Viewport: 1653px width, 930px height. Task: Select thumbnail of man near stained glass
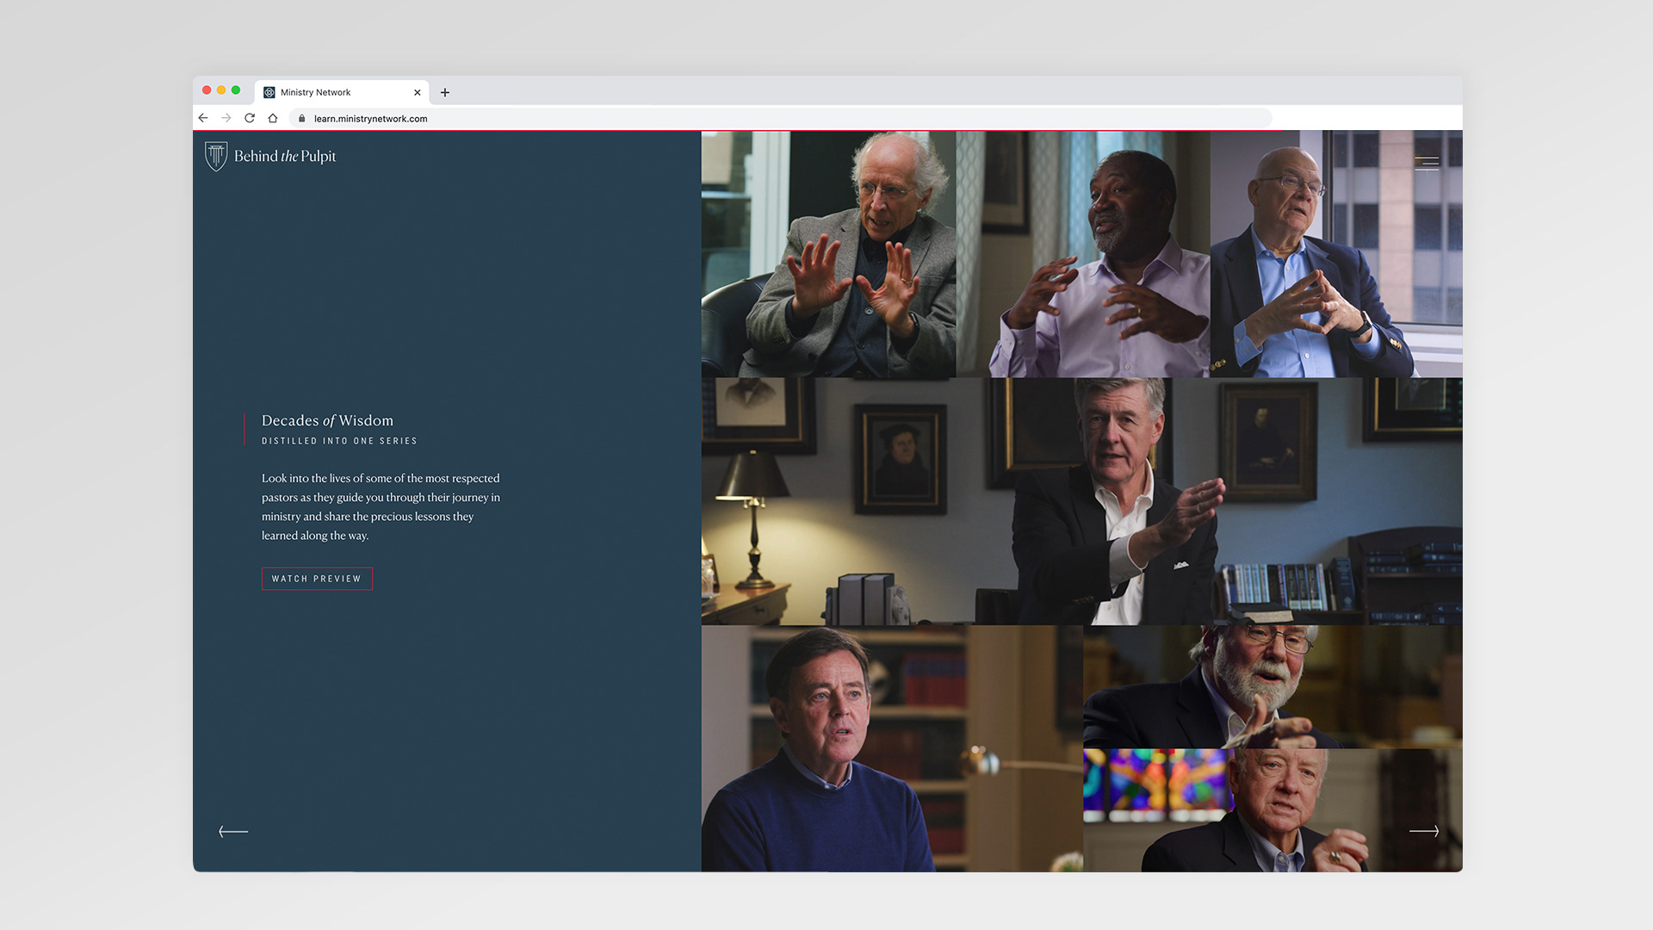[1272, 810]
